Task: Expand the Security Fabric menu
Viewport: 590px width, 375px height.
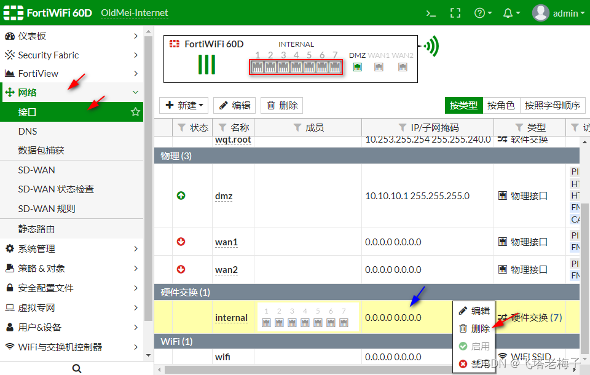Action: coord(71,55)
